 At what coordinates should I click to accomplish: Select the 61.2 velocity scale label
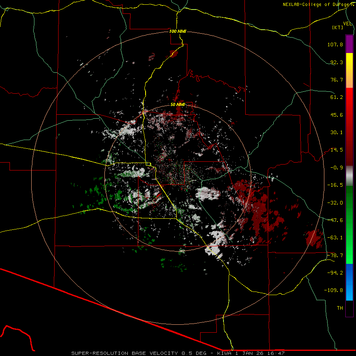[x=336, y=97]
